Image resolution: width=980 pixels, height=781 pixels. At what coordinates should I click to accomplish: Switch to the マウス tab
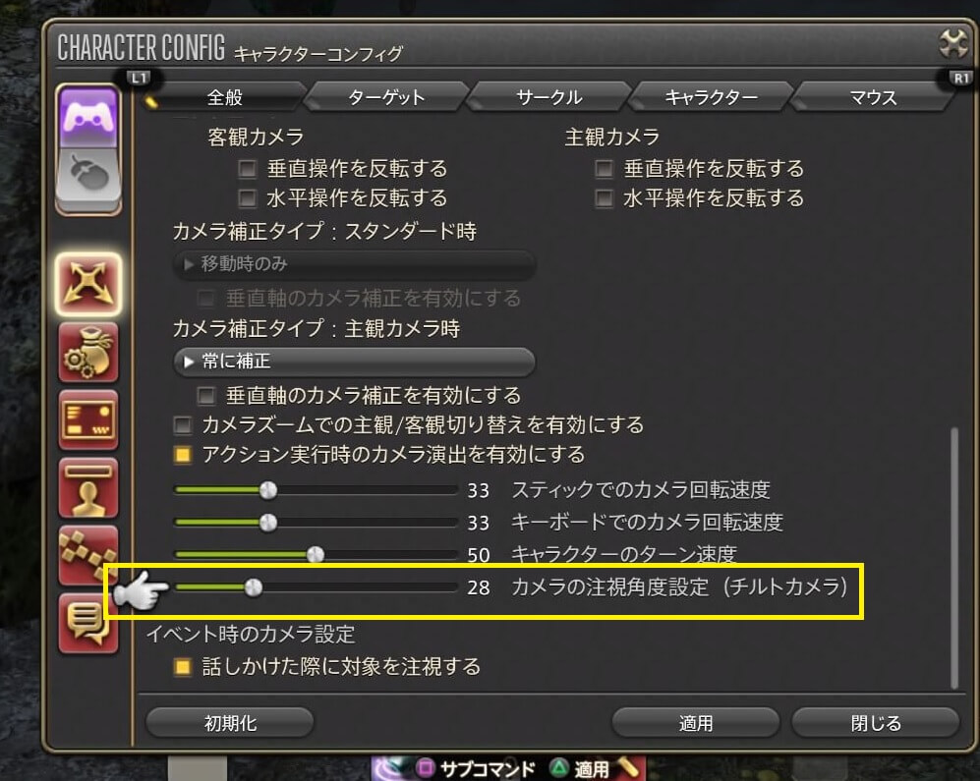tap(873, 97)
